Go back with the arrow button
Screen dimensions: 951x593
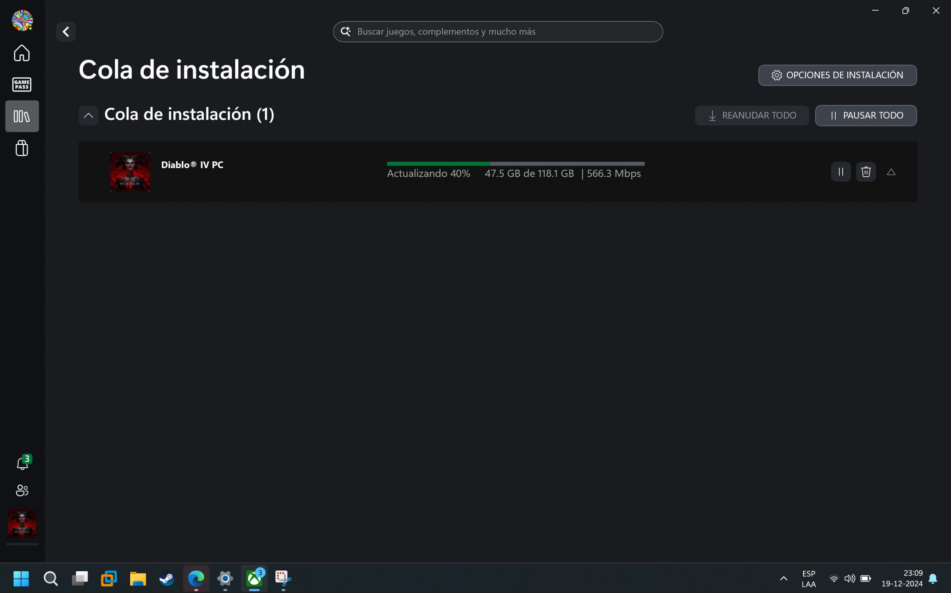coord(66,32)
